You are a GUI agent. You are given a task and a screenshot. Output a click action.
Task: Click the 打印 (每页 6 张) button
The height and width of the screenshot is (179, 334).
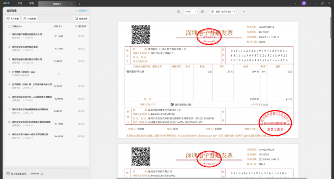click(x=221, y=12)
